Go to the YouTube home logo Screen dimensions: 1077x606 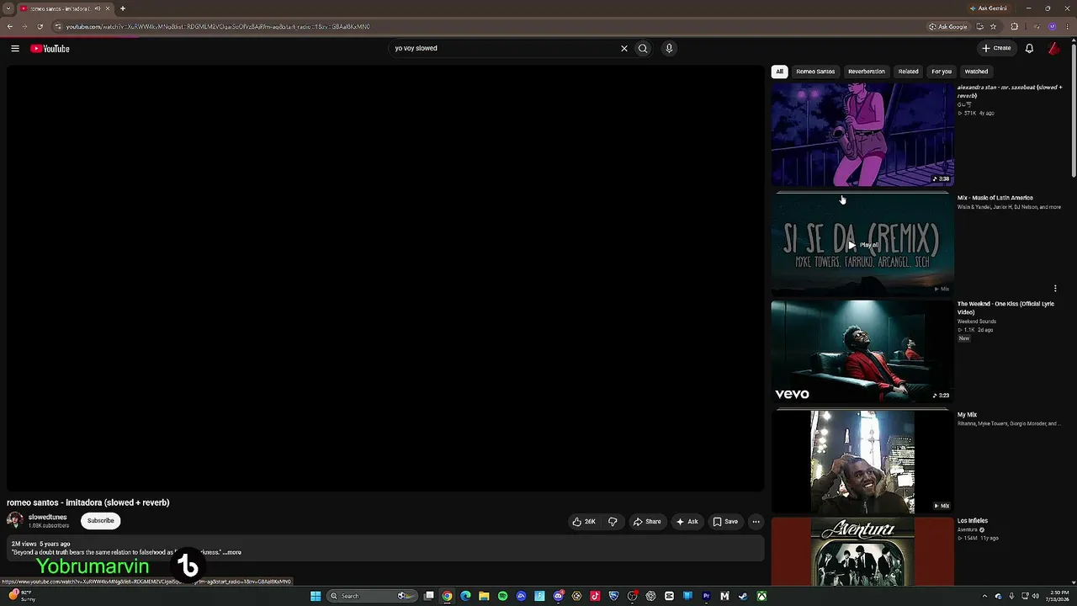(50, 49)
